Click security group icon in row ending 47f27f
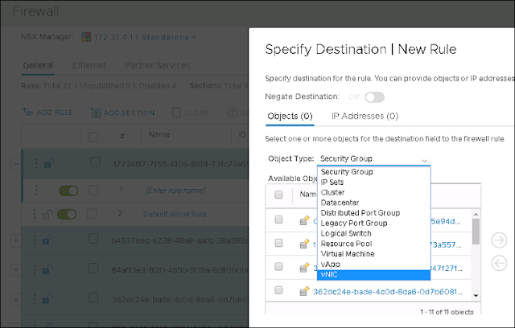Screen dimensions: 515x328 point(304,268)
